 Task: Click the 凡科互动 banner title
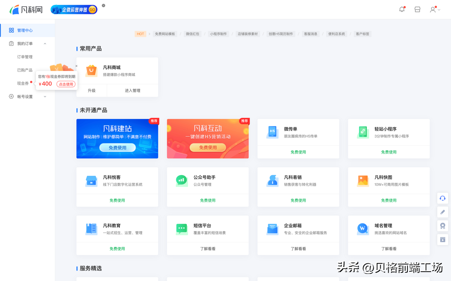208,128
